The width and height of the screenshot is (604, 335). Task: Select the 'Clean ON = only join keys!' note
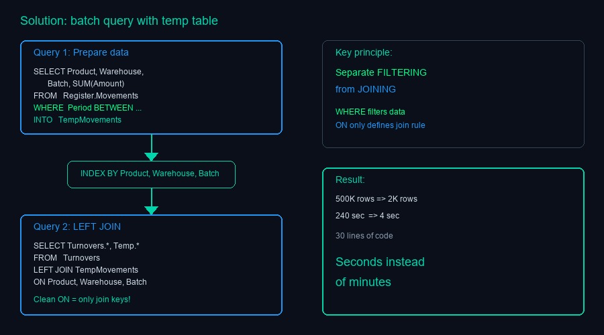point(82,299)
